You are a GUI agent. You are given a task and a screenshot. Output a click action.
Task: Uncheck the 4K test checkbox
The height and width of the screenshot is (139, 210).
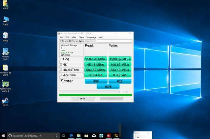coord(61,65)
